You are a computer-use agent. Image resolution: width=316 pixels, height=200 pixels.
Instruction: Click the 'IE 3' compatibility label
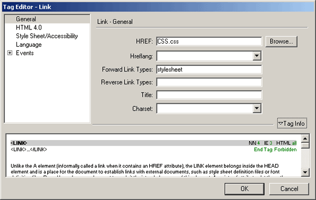click(268, 143)
